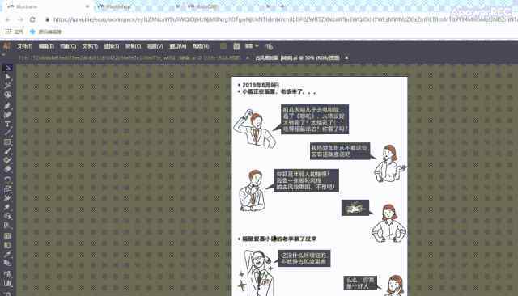Switch to the AutoCAD browser tab
518x296 pixels.
[228, 6]
